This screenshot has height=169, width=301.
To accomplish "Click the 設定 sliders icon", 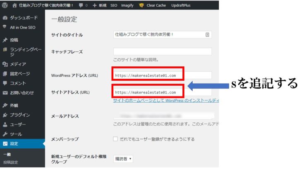I will 5,143.
